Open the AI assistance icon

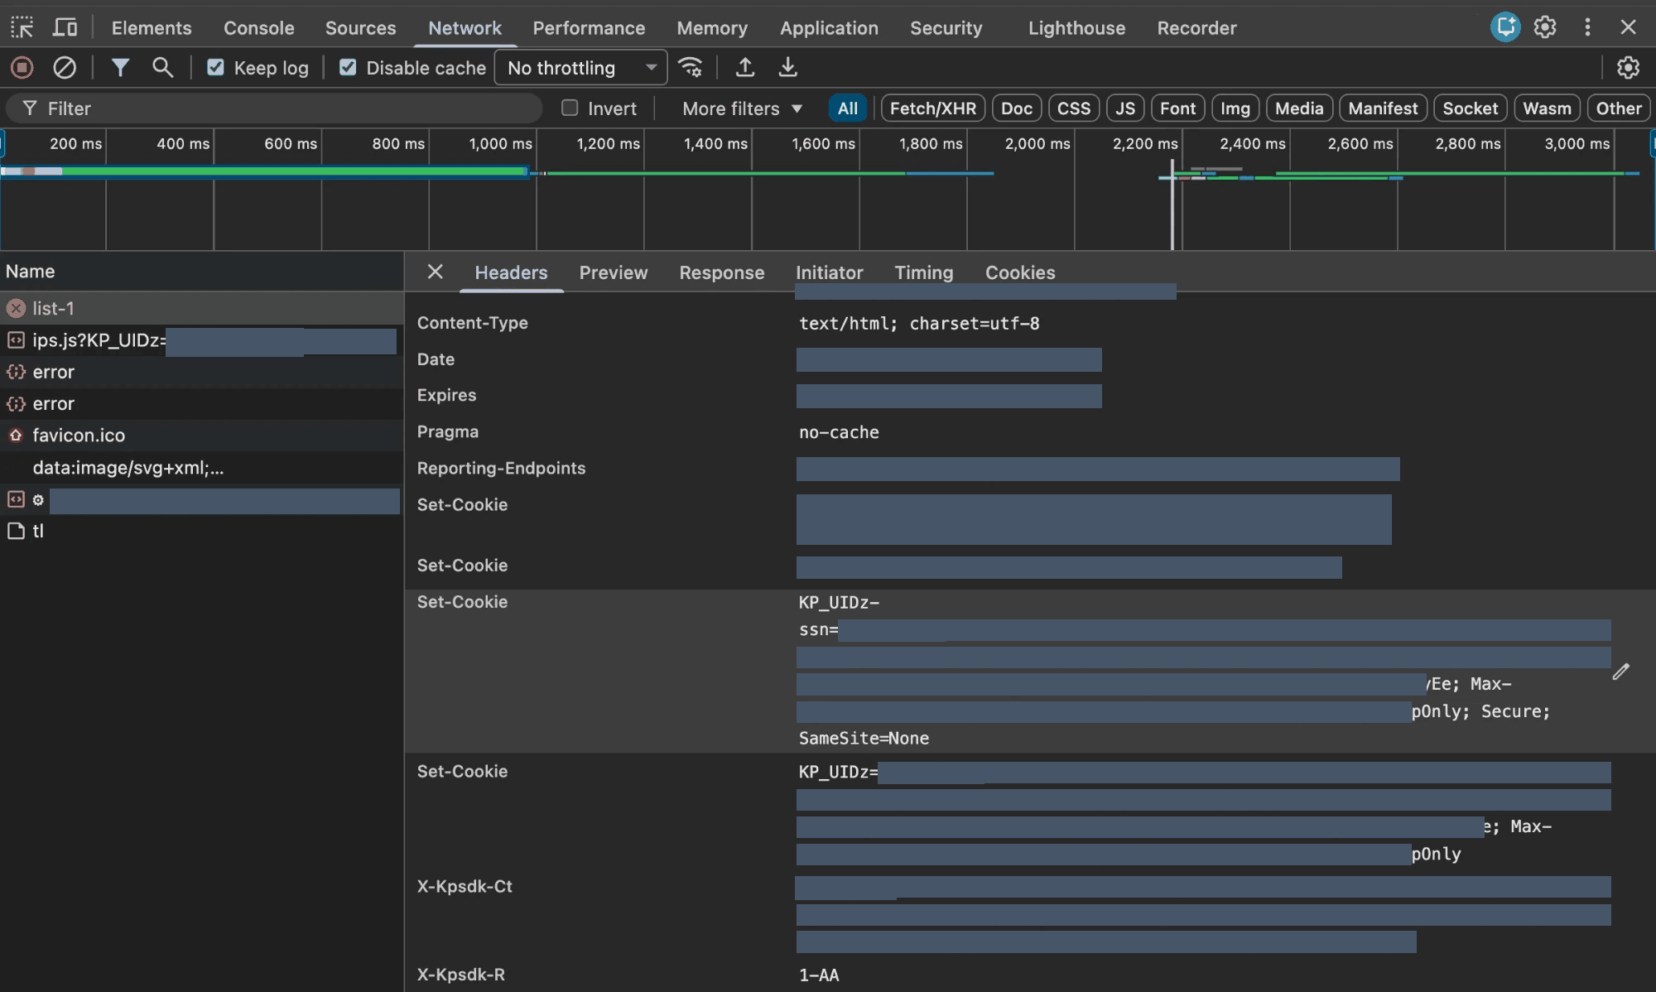pyautogui.click(x=1505, y=27)
